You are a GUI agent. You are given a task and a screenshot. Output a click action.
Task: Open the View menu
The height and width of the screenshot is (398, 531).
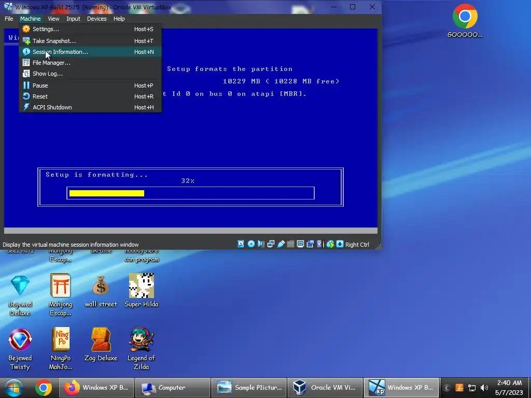coord(53,19)
